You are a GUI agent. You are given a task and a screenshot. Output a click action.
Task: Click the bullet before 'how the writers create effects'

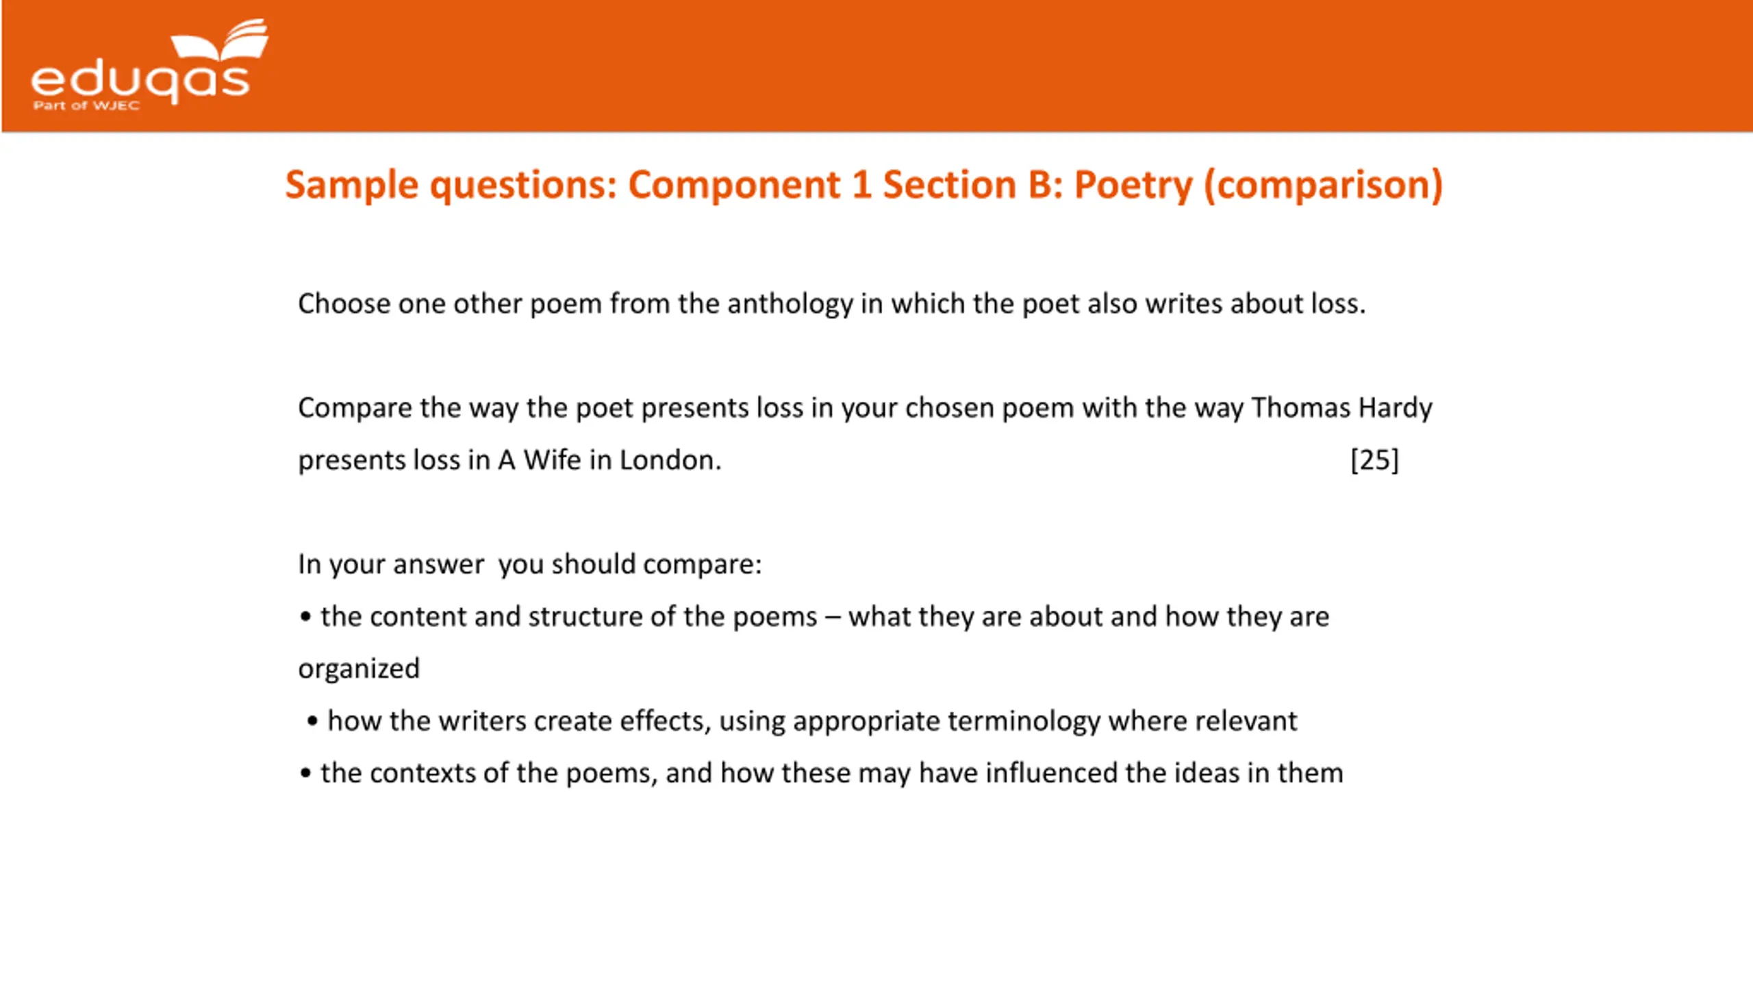click(313, 721)
